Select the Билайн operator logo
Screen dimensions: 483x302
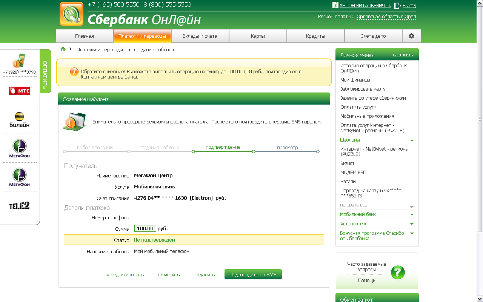19,119
